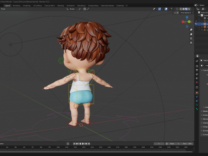Toggle the camera view icon

tap(191, 39)
